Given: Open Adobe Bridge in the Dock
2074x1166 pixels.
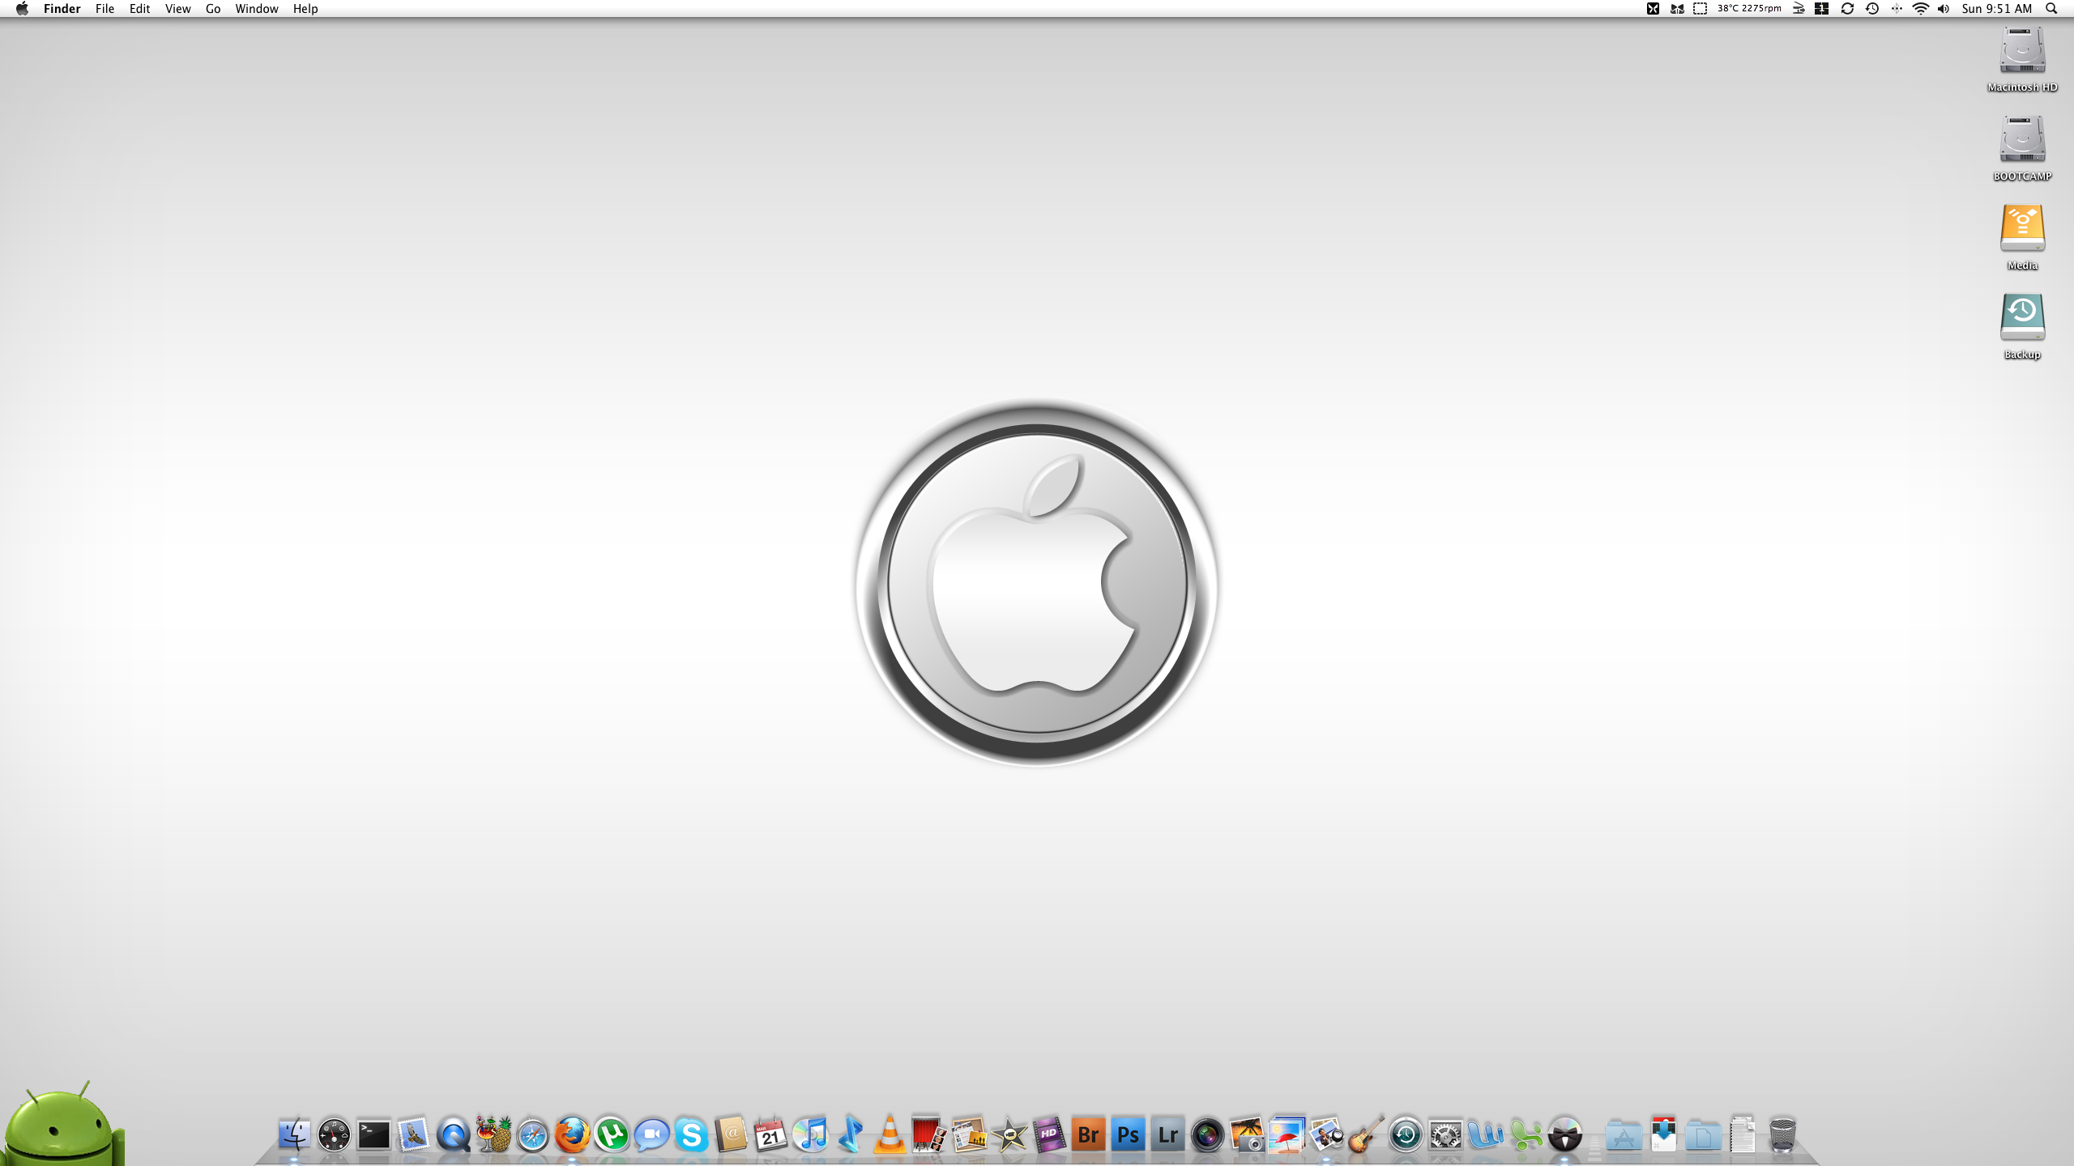Looking at the screenshot, I should point(1088,1134).
